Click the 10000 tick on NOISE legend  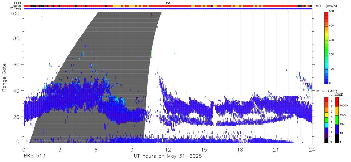[x=344, y=105]
